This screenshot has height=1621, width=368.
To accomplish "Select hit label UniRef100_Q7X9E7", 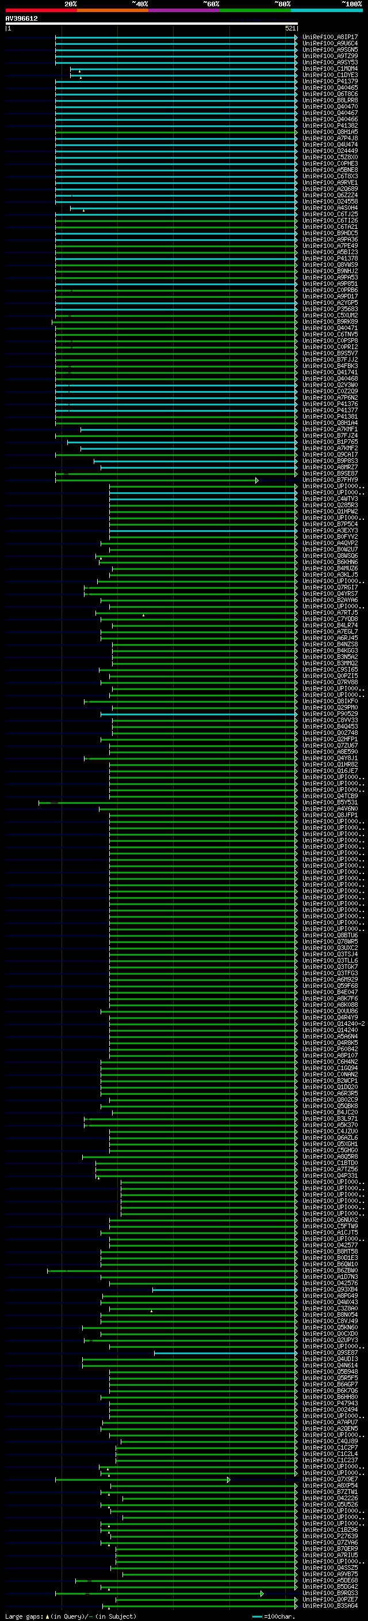I will point(330,1480).
